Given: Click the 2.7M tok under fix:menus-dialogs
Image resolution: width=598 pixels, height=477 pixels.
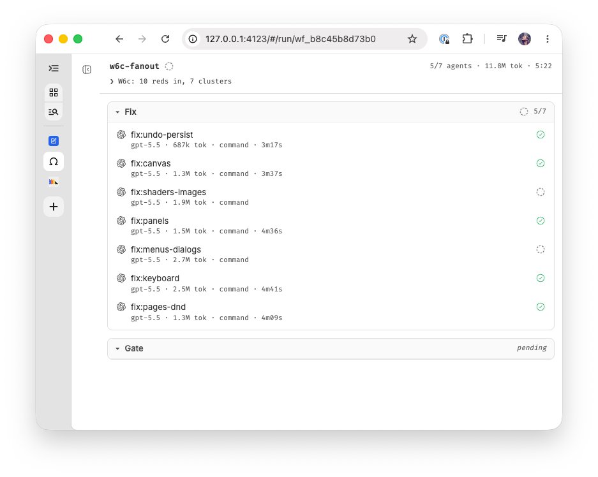Looking at the screenshot, I should click(190, 260).
